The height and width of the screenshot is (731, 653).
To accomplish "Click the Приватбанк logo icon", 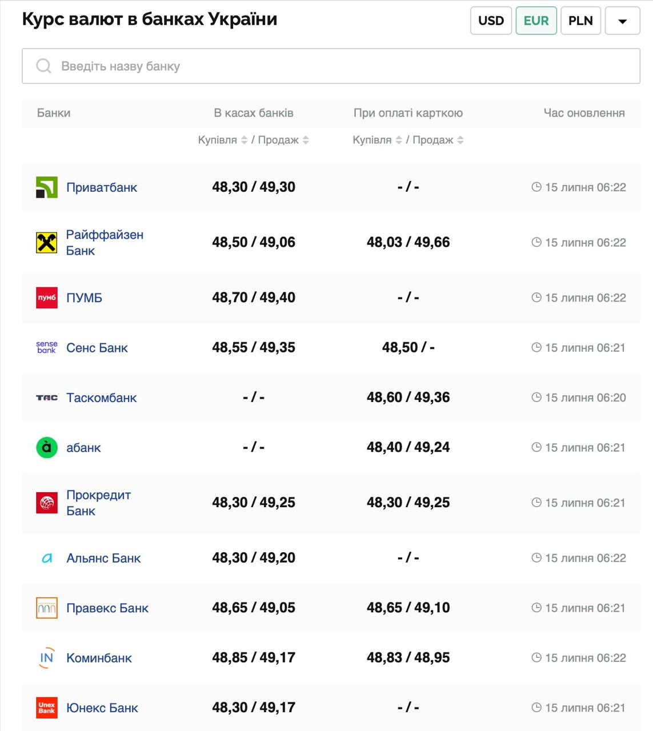I will tap(47, 187).
